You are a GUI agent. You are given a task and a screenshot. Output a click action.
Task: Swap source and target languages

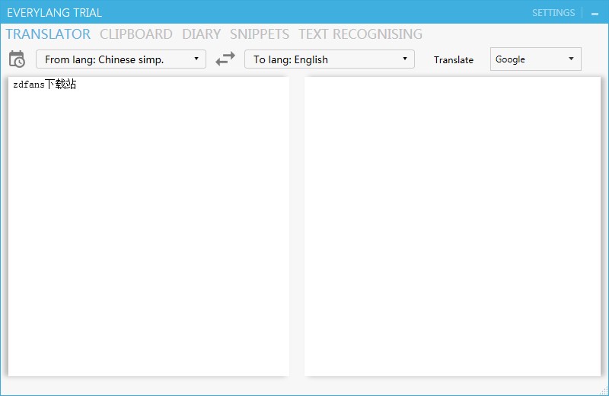[x=225, y=59]
